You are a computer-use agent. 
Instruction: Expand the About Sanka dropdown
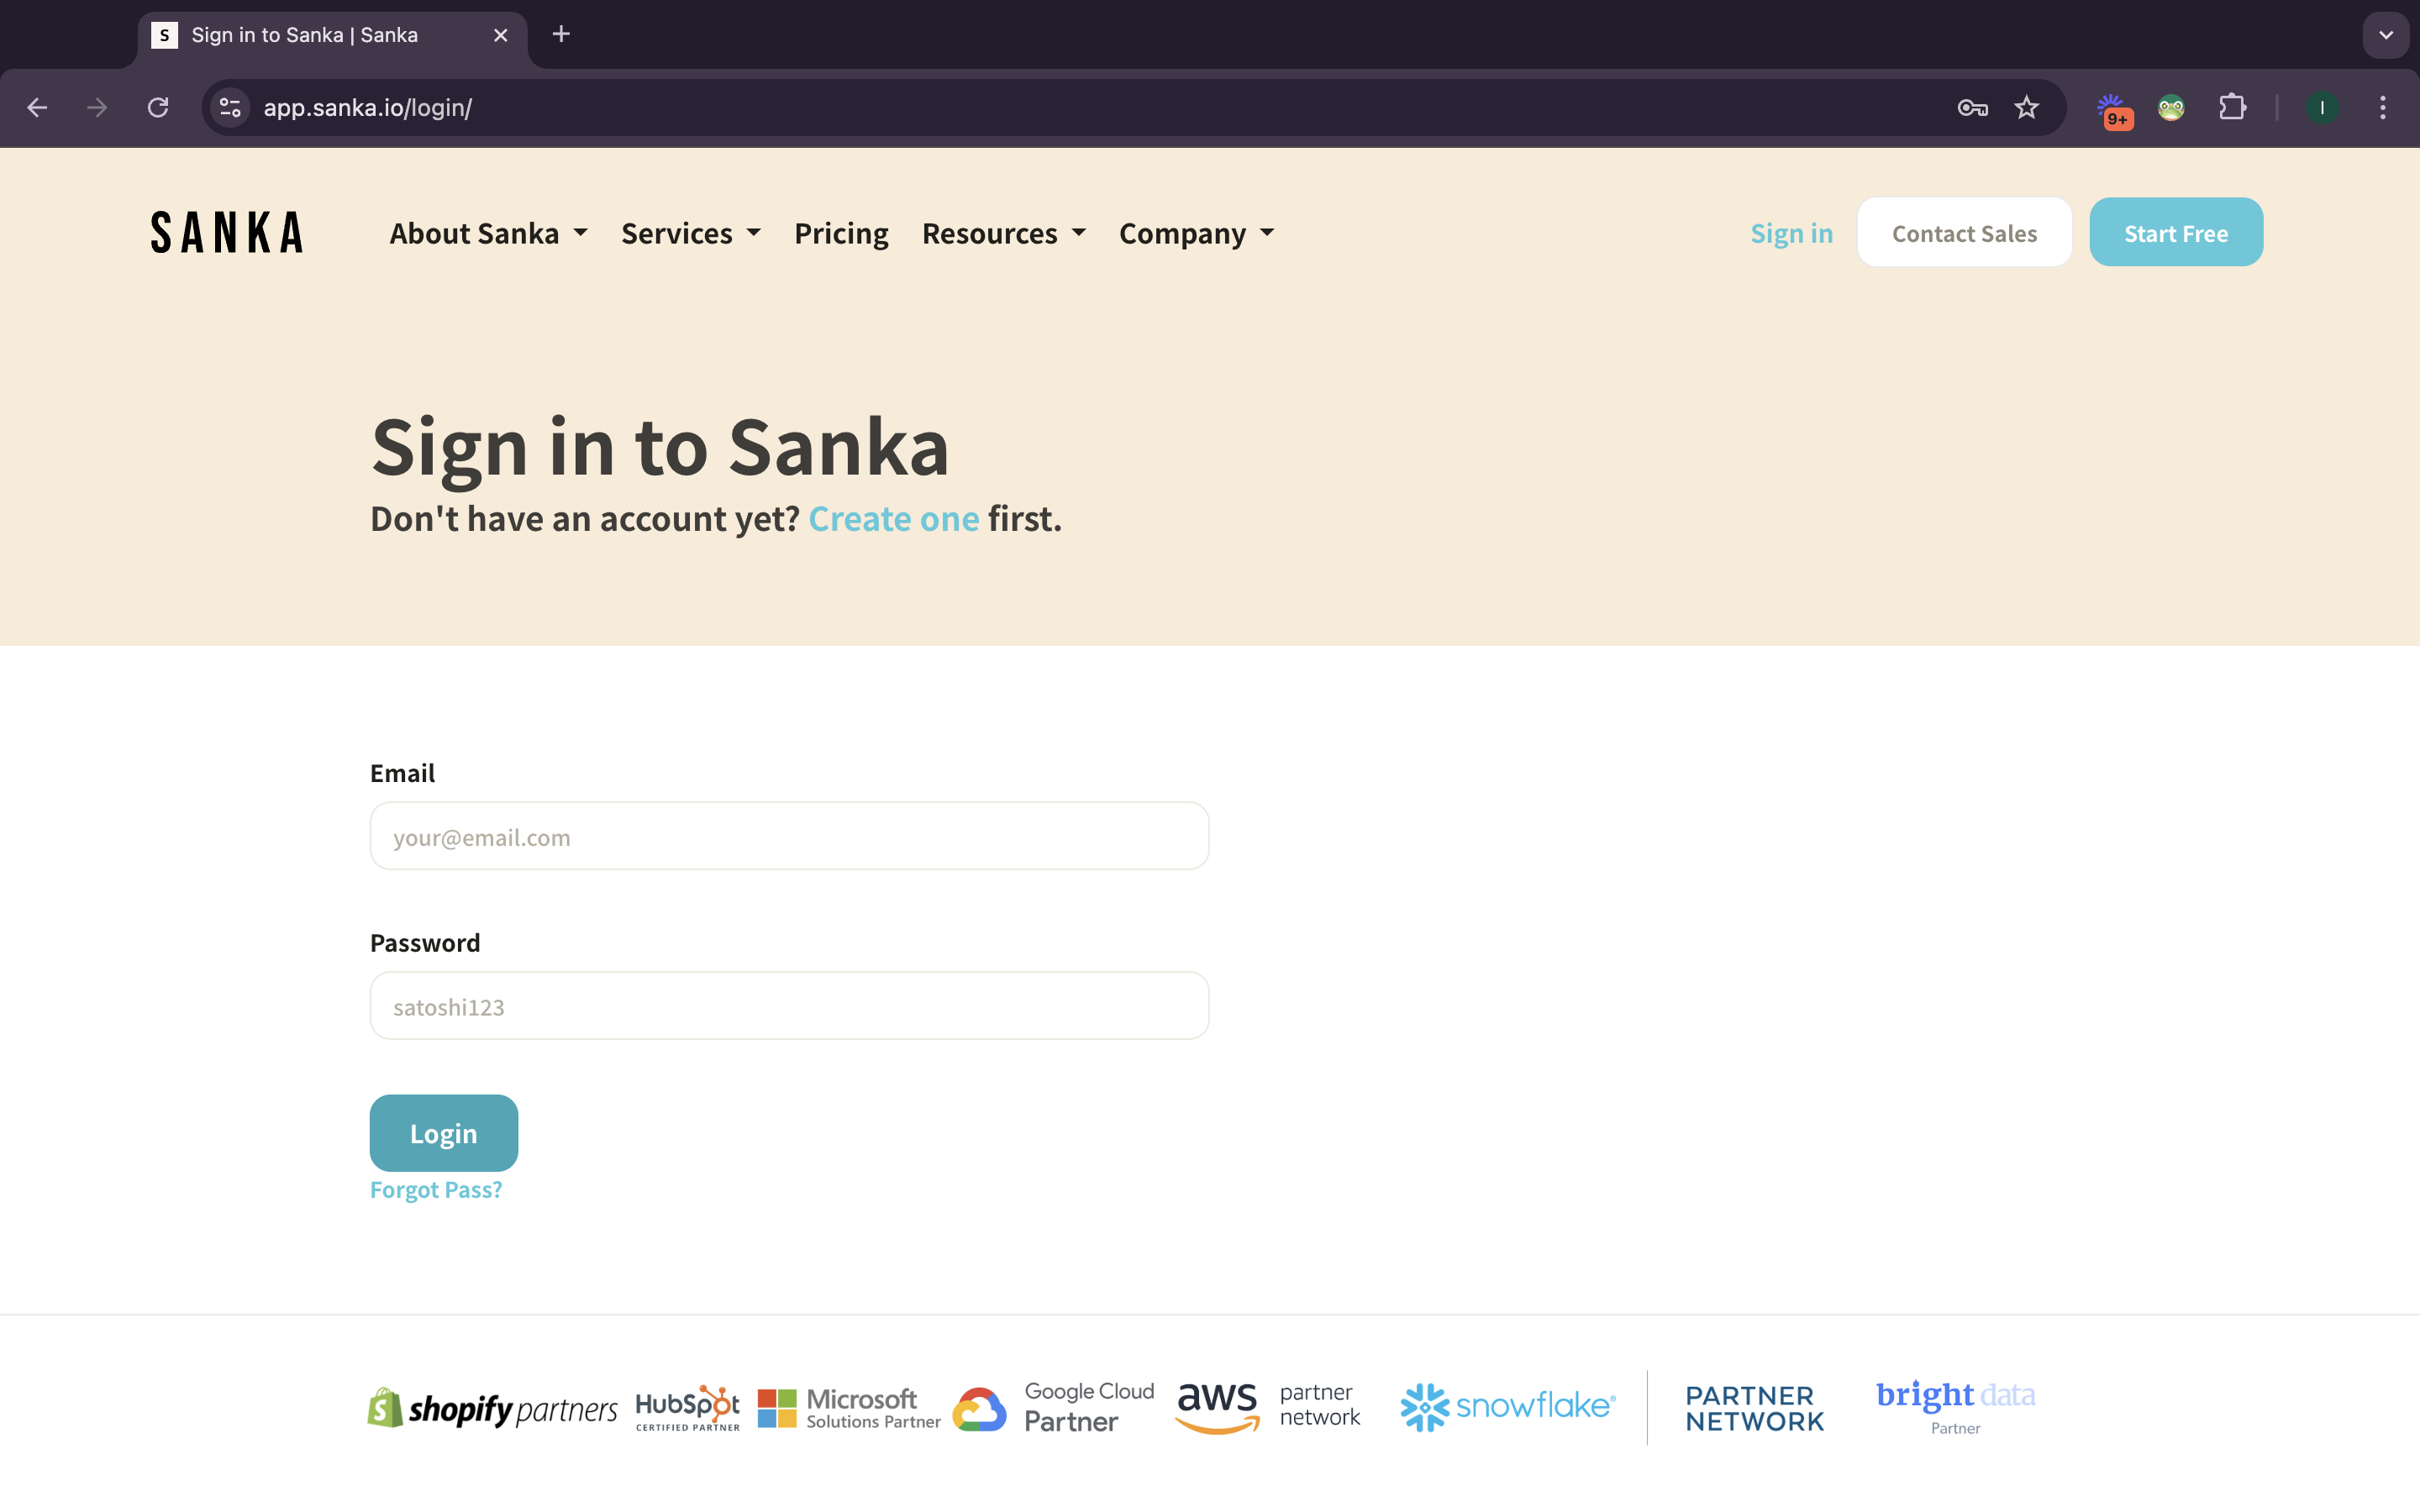pos(488,233)
